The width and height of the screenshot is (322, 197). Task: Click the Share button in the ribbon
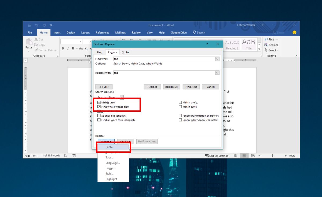278,32
